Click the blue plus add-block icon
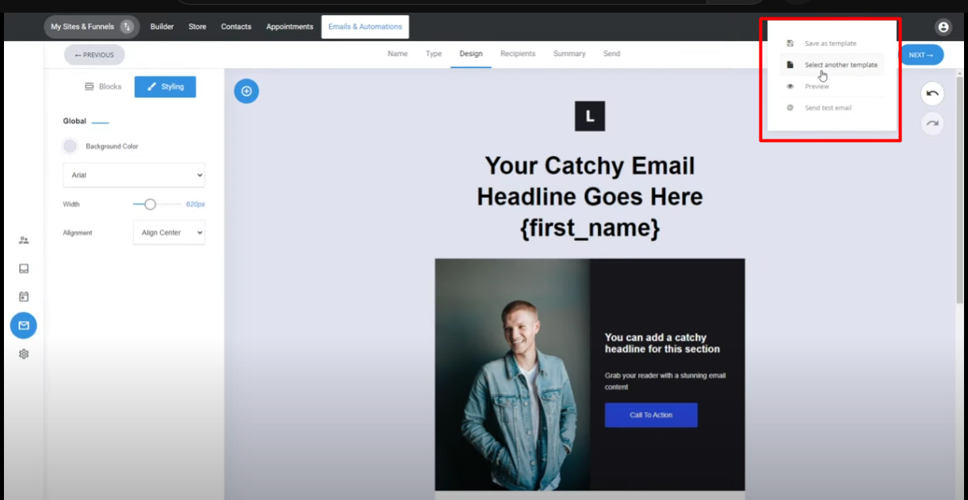Screen dimensions: 968x500 coord(247,91)
